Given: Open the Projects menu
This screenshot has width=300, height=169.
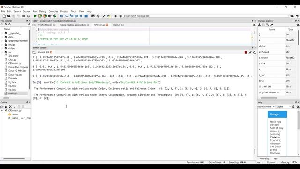Looking at the screenshot, I should 65,11.
